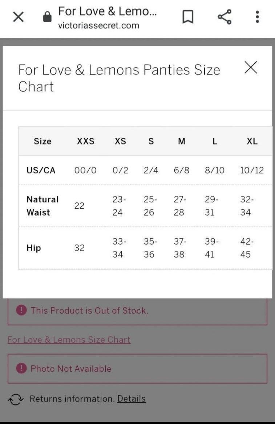Tap the page title For Love & Lemo...

tap(108, 11)
